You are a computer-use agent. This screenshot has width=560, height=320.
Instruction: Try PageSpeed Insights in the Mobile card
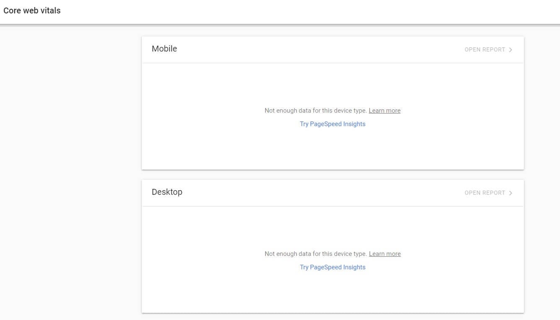pos(332,124)
